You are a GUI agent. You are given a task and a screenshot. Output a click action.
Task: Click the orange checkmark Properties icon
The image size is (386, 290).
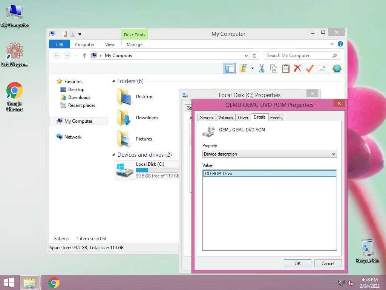pos(309,68)
